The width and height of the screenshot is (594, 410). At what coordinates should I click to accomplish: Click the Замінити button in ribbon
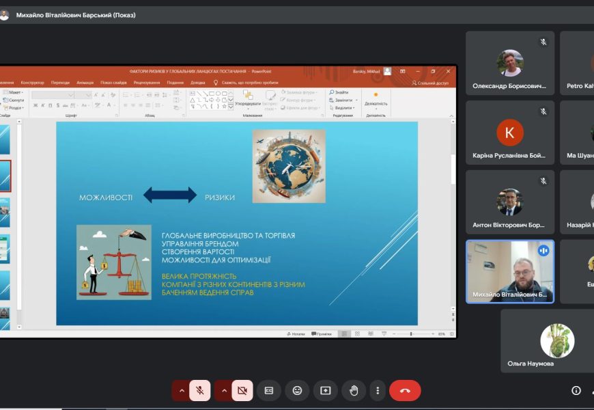(341, 100)
